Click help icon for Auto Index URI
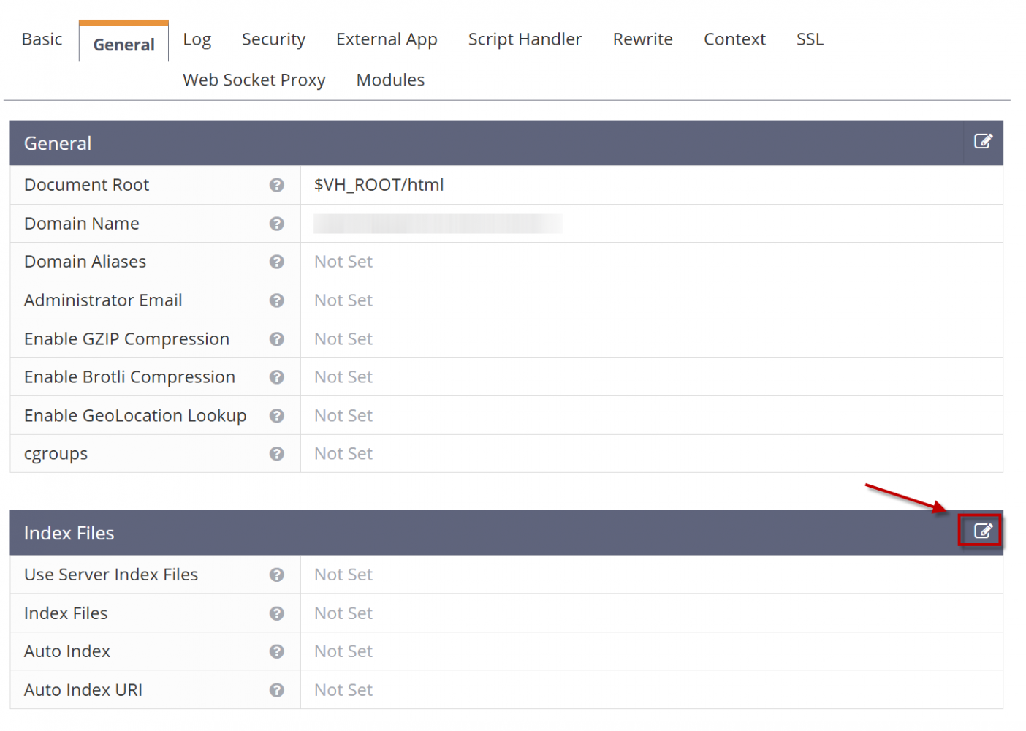This screenshot has width=1026, height=731. point(276,690)
